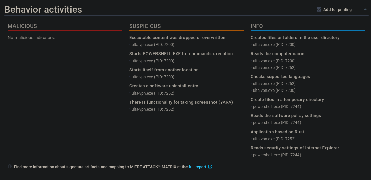
Task: Click ulta-vpn.exe under Starts itself from another location
Action: pos(153,77)
